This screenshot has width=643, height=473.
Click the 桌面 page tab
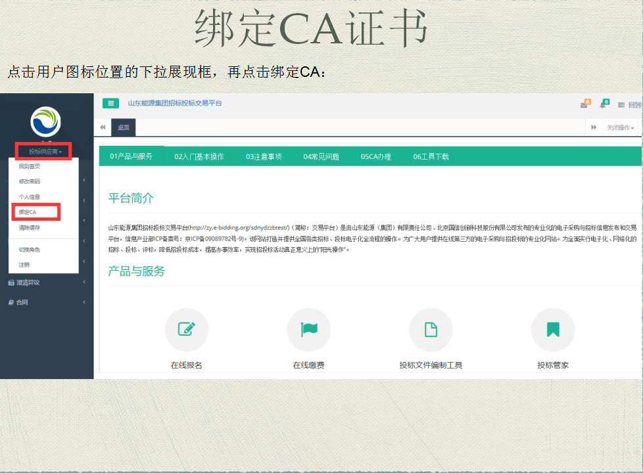[123, 127]
